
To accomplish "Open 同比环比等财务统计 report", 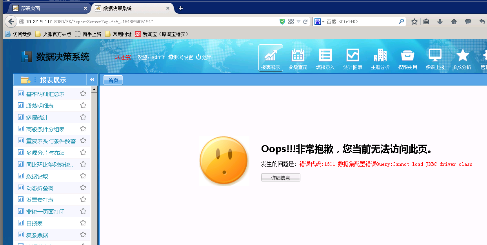I will [x=51, y=165].
